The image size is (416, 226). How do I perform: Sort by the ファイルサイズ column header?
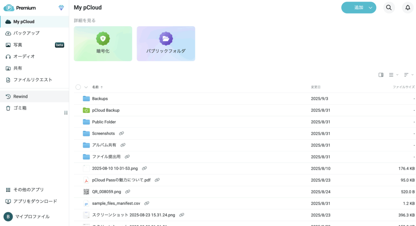(x=403, y=87)
